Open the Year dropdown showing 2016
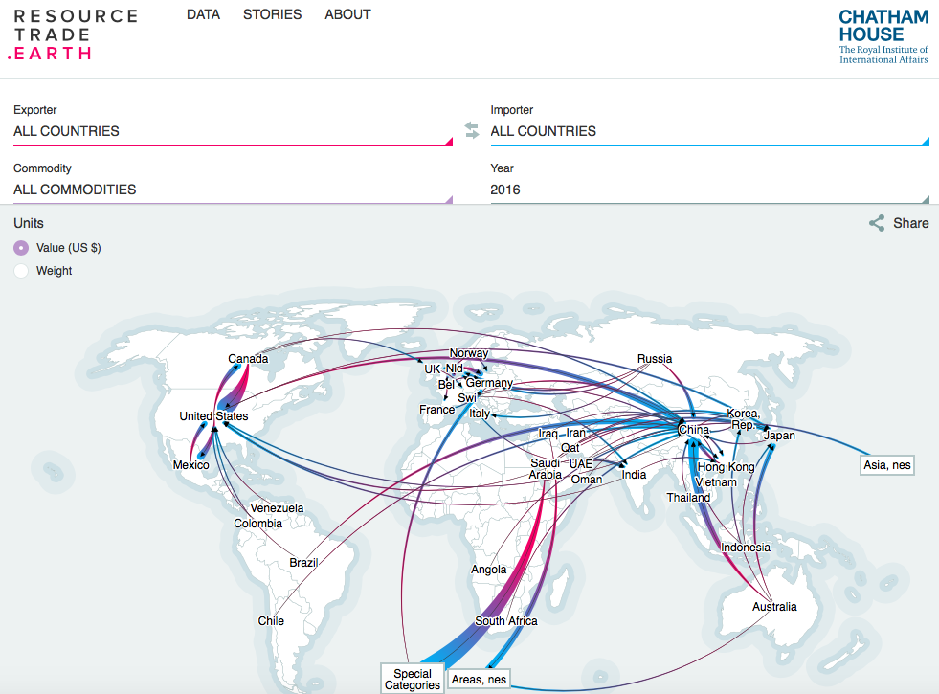The height and width of the screenshot is (694, 939). point(708,190)
